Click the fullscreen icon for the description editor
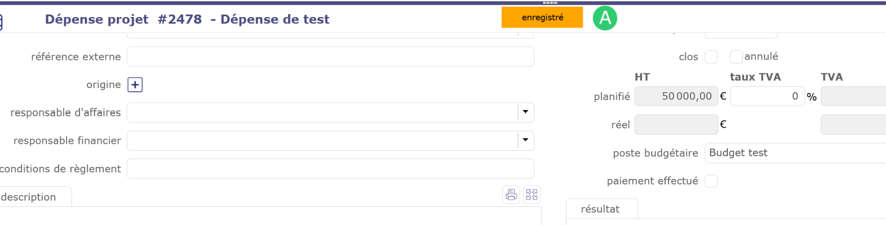886x225 pixels. point(532,195)
